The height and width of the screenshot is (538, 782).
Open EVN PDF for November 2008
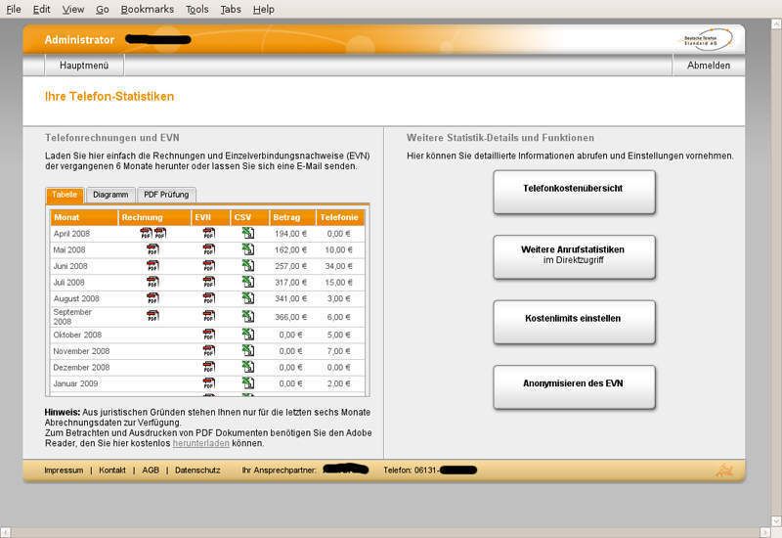(x=209, y=351)
